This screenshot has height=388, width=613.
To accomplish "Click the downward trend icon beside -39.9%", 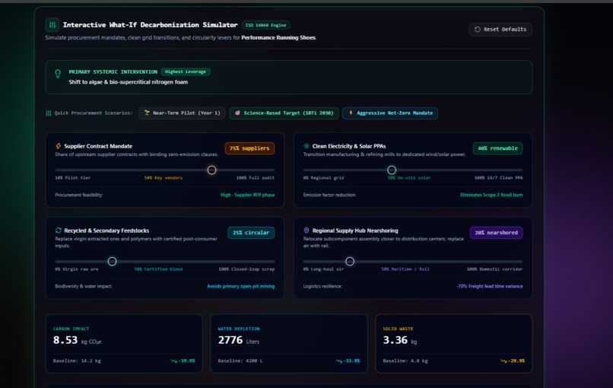I will pos(174,361).
